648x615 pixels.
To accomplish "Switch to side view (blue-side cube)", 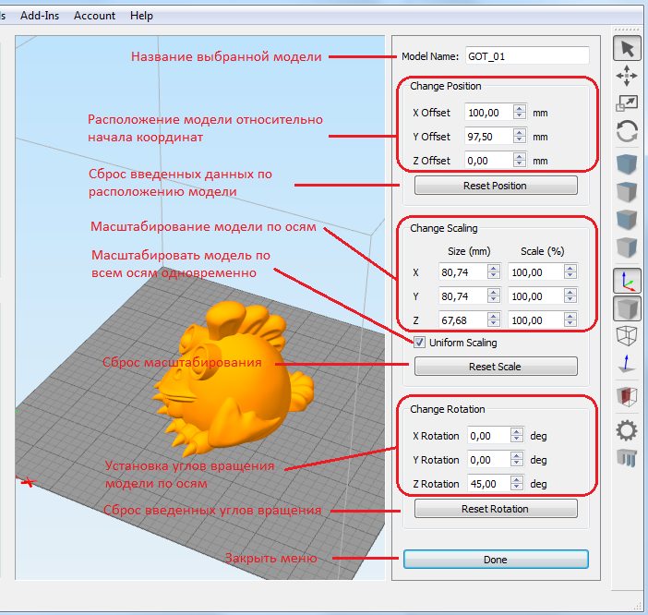I will (x=627, y=247).
